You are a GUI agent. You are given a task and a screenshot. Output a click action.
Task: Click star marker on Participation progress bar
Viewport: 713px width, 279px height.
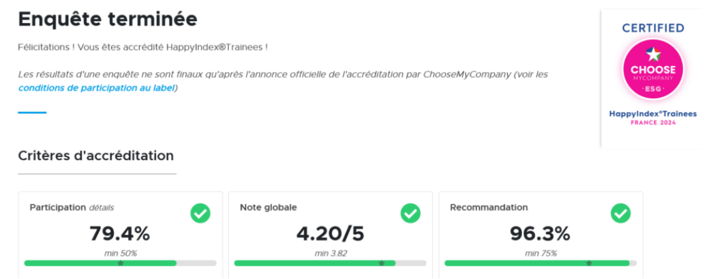coord(121,263)
